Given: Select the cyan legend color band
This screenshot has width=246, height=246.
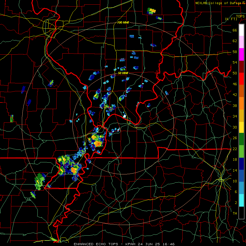Looking at the screenshot, I should (x=241, y=200).
